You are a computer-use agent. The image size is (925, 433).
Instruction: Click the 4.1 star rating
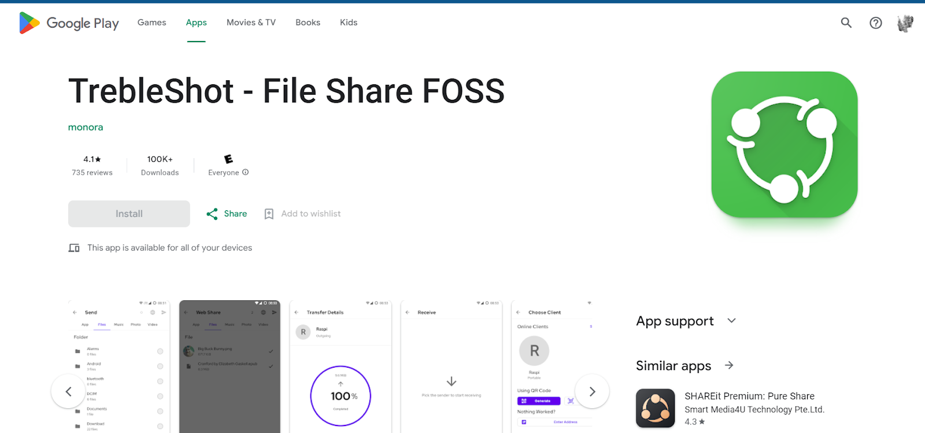tap(92, 159)
